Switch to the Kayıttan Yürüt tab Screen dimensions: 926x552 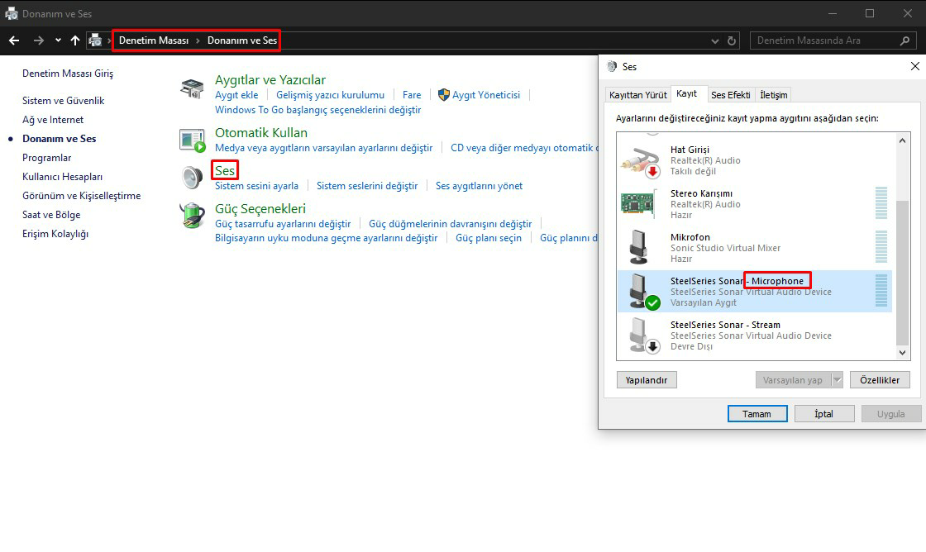pyautogui.click(x=637, y=94)
